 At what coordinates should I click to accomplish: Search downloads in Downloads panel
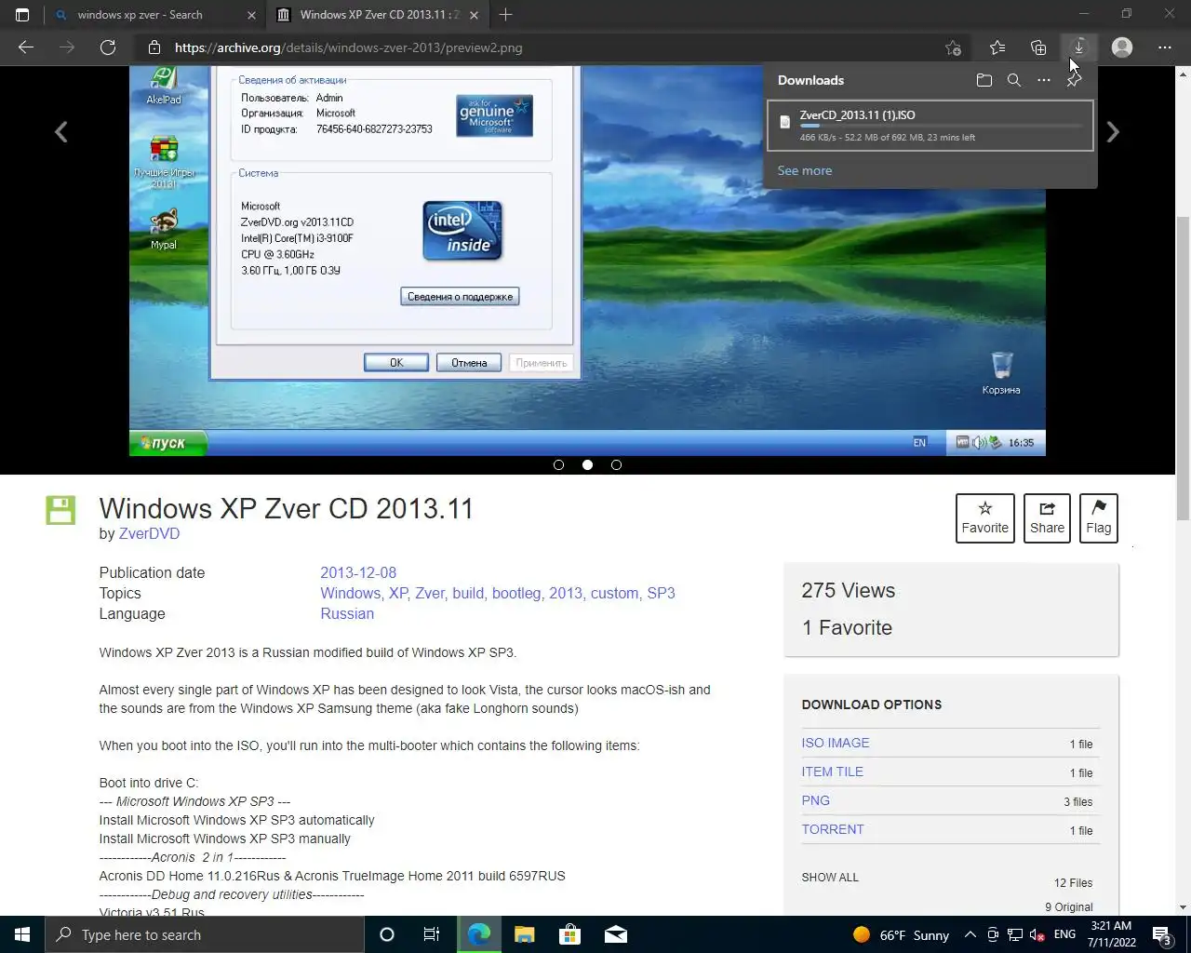pos(1014,80)
